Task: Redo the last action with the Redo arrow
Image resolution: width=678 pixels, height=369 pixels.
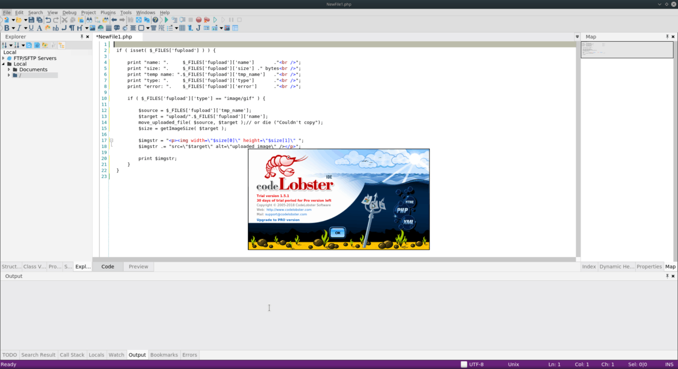Action: coord(55,19)
